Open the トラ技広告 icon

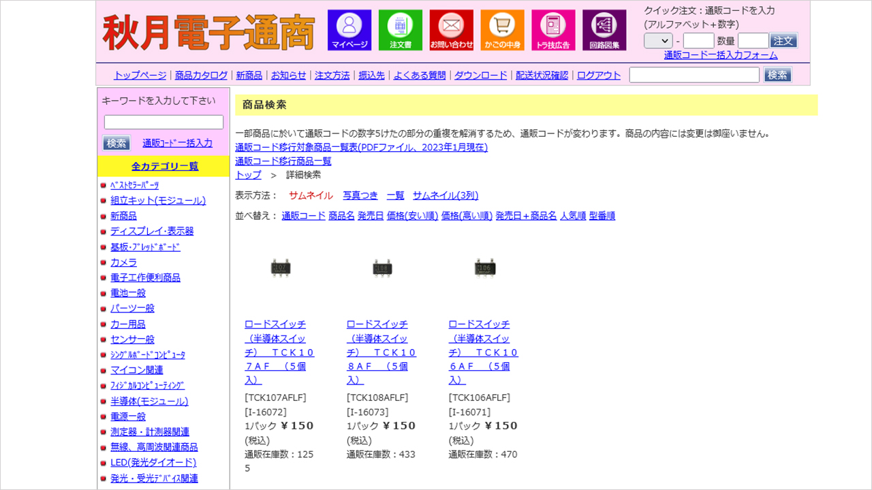click(x=553, y=30)
